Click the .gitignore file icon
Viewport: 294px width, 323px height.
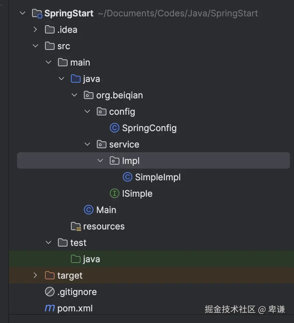point(50,292)
